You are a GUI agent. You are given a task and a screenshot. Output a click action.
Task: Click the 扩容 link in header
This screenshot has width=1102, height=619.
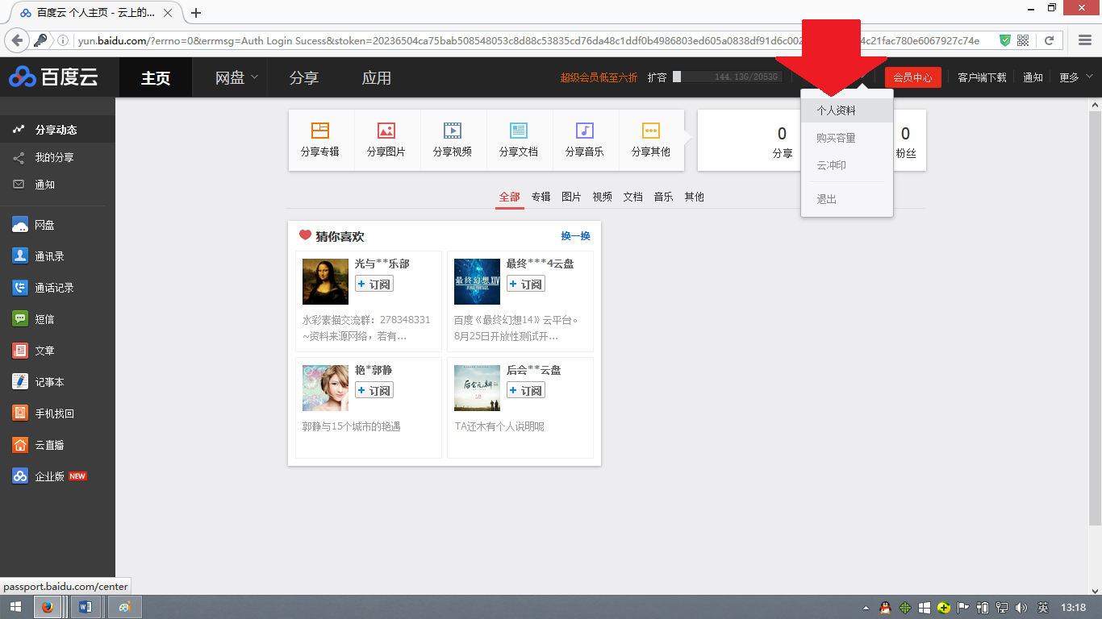coord(657,77)
